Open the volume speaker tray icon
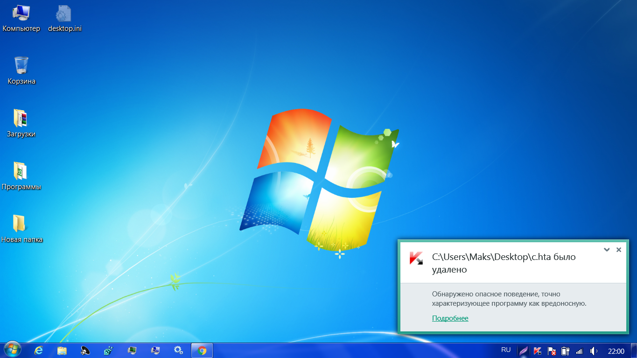The height and width of the screenshot is (358, 637). point(594,351)
